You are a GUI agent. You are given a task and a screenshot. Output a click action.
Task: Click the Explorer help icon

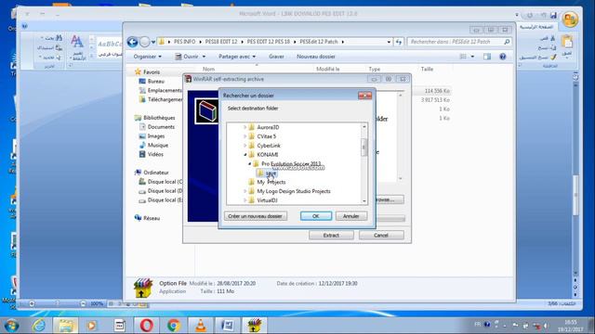pos(502,57)
